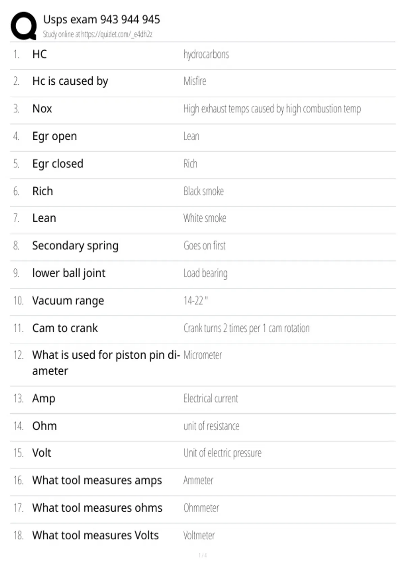Select What tool measures amps

tap(97, 480)
